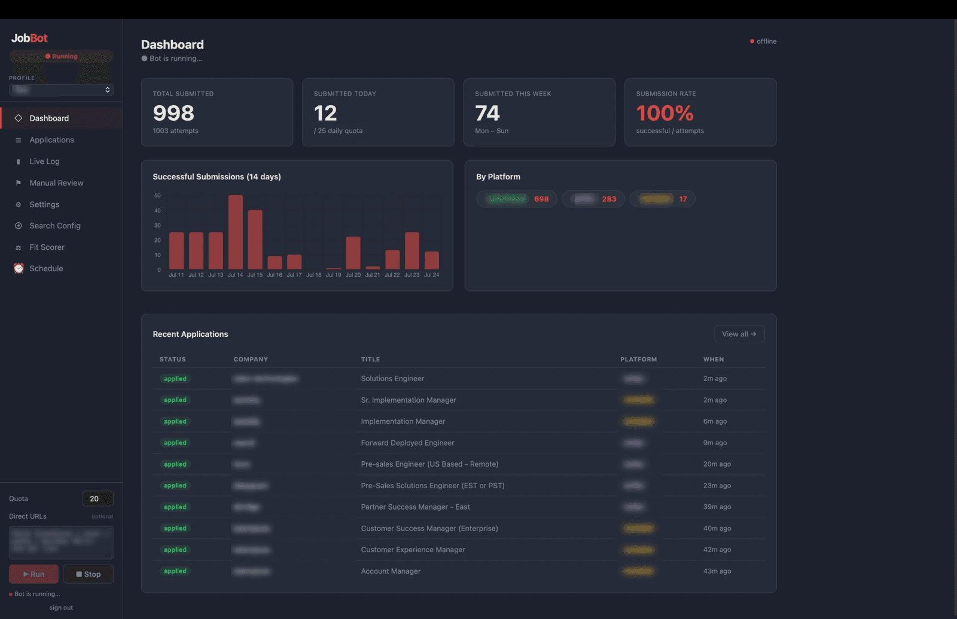
Task: Click the Quota number field
Action: 97,498
